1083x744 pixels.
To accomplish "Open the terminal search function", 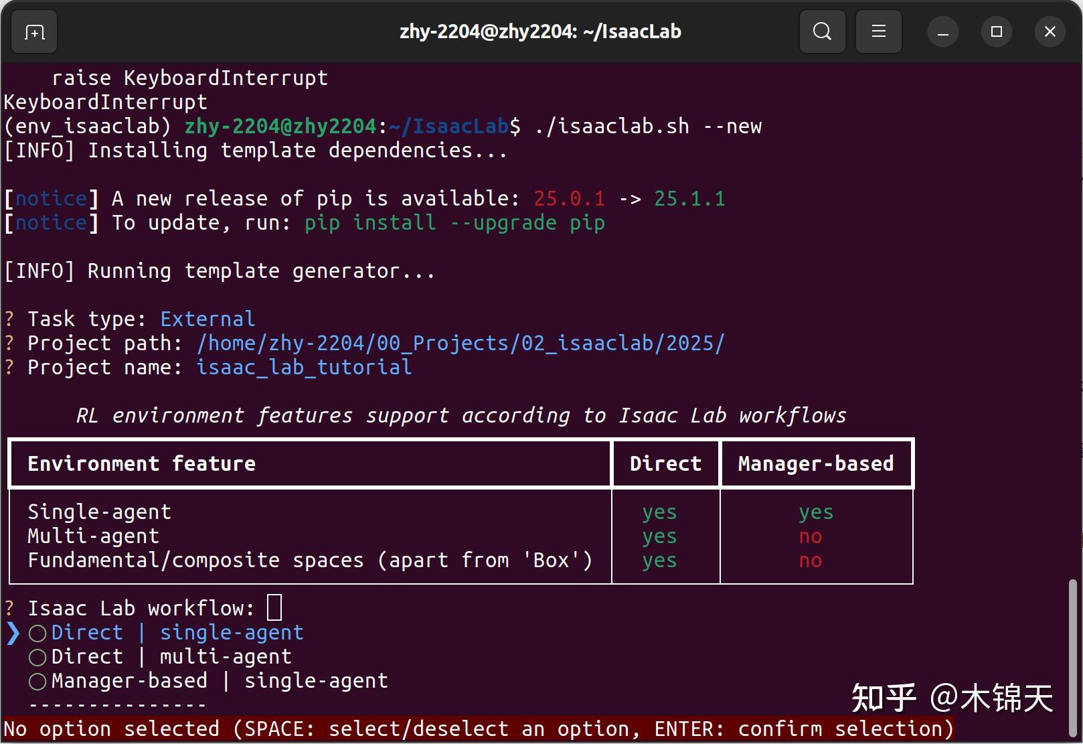I will 822,31.
